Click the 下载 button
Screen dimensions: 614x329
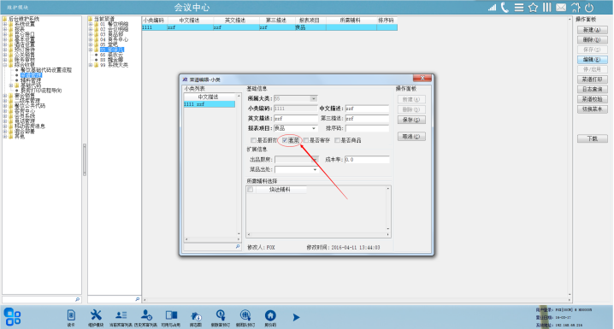tap(592, 138)
